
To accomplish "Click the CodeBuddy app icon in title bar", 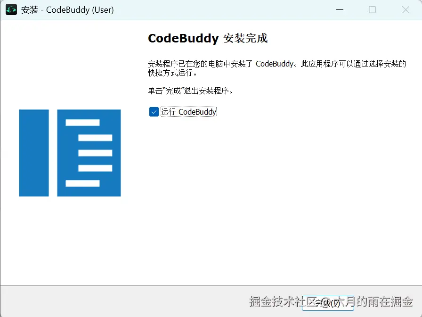I will click(11, 10).
